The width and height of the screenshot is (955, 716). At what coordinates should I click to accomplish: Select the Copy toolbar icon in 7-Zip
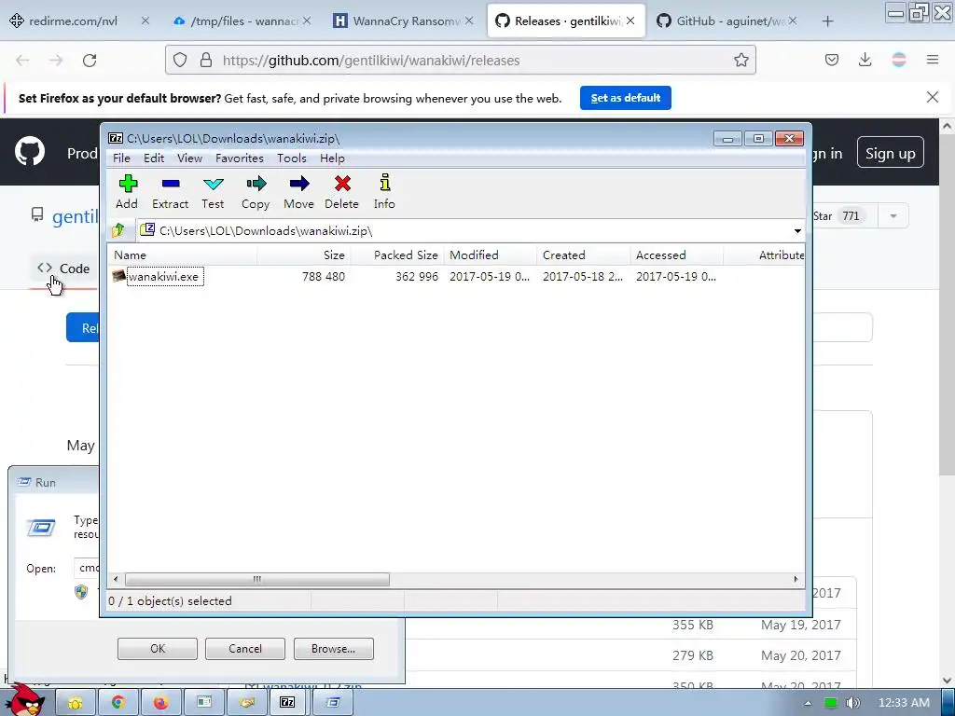pyautogui.click(x=256, y=192)
